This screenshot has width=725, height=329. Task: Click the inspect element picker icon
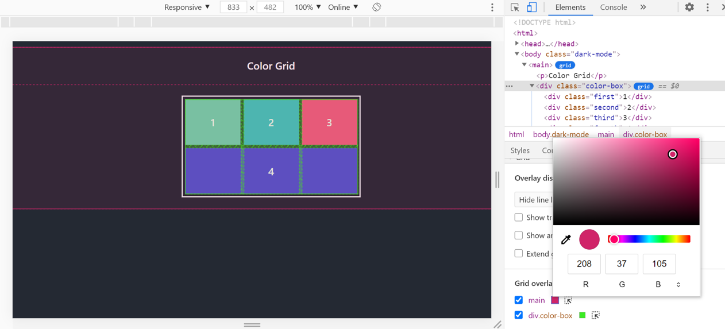click(515, 7)
